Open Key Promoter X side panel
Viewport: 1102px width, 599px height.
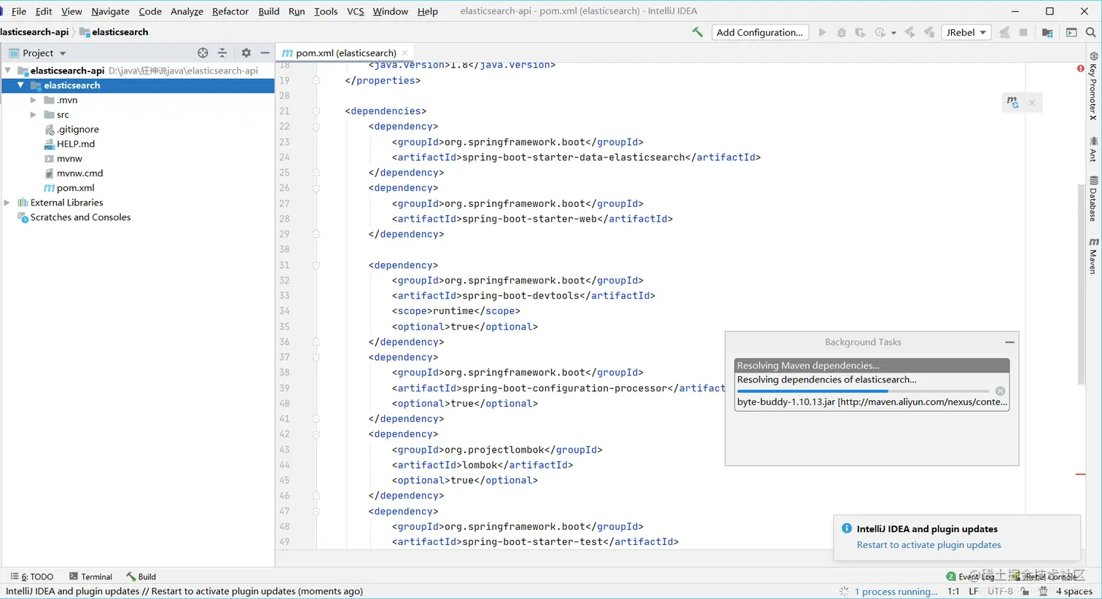(1093, 85)
